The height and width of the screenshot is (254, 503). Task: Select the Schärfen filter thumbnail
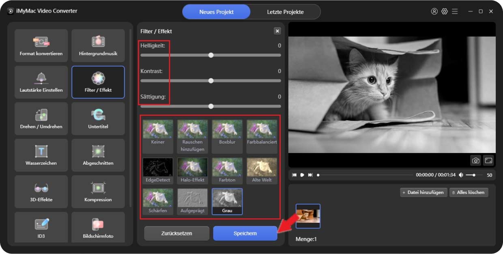pos(158,201)
